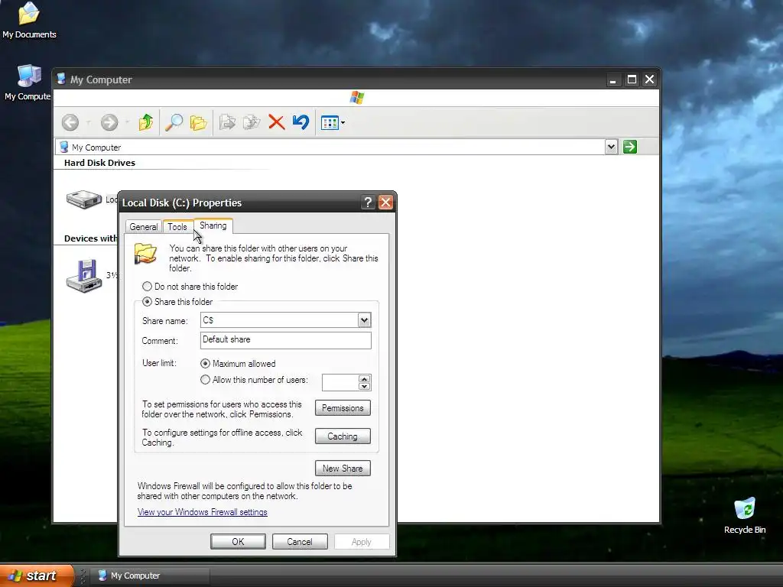Click the New Share button
The width and height of the screenshot is (783, 587).
click(x=343, y=469)
